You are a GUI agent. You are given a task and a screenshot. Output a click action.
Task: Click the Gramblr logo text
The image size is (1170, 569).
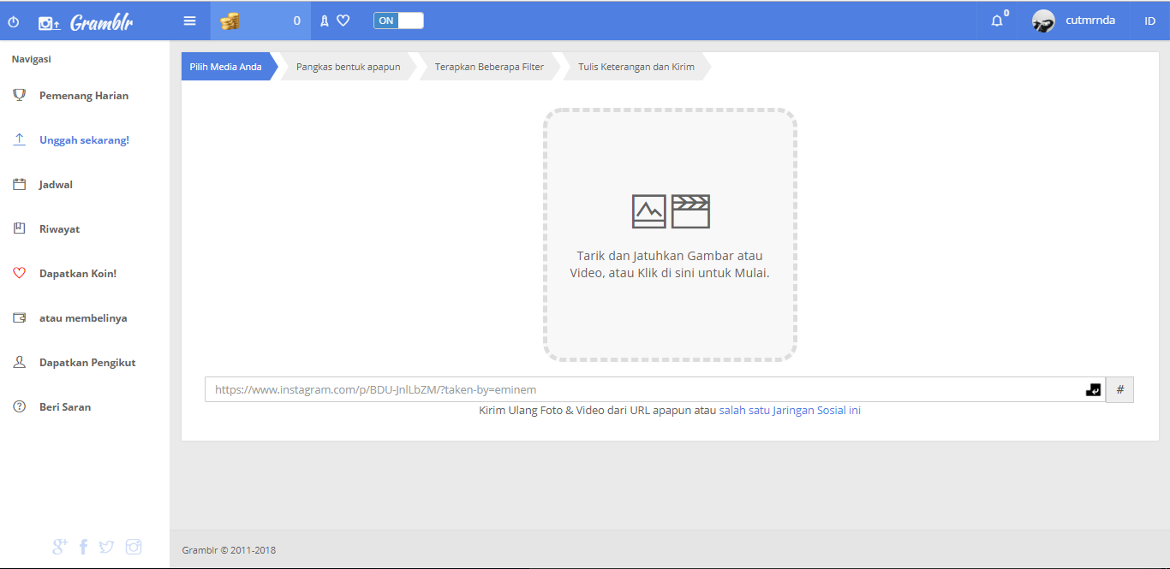pos(101,22)
